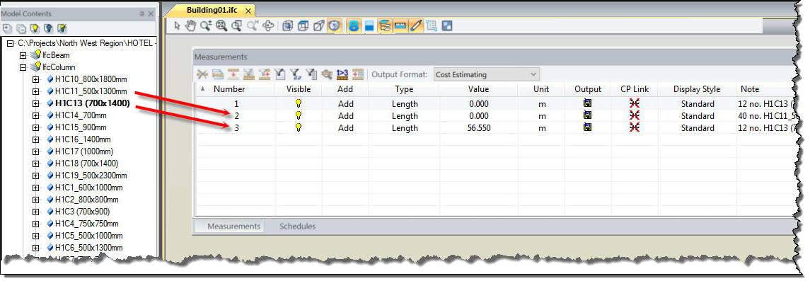Viewport: 810px width, 281px height.
Task: Click the Output save icon for measurement 2
Action: click(587, 115)
